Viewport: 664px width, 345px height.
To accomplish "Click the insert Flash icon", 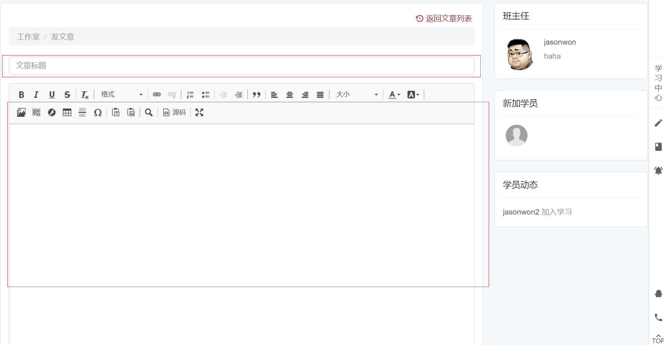I will 52,112.
